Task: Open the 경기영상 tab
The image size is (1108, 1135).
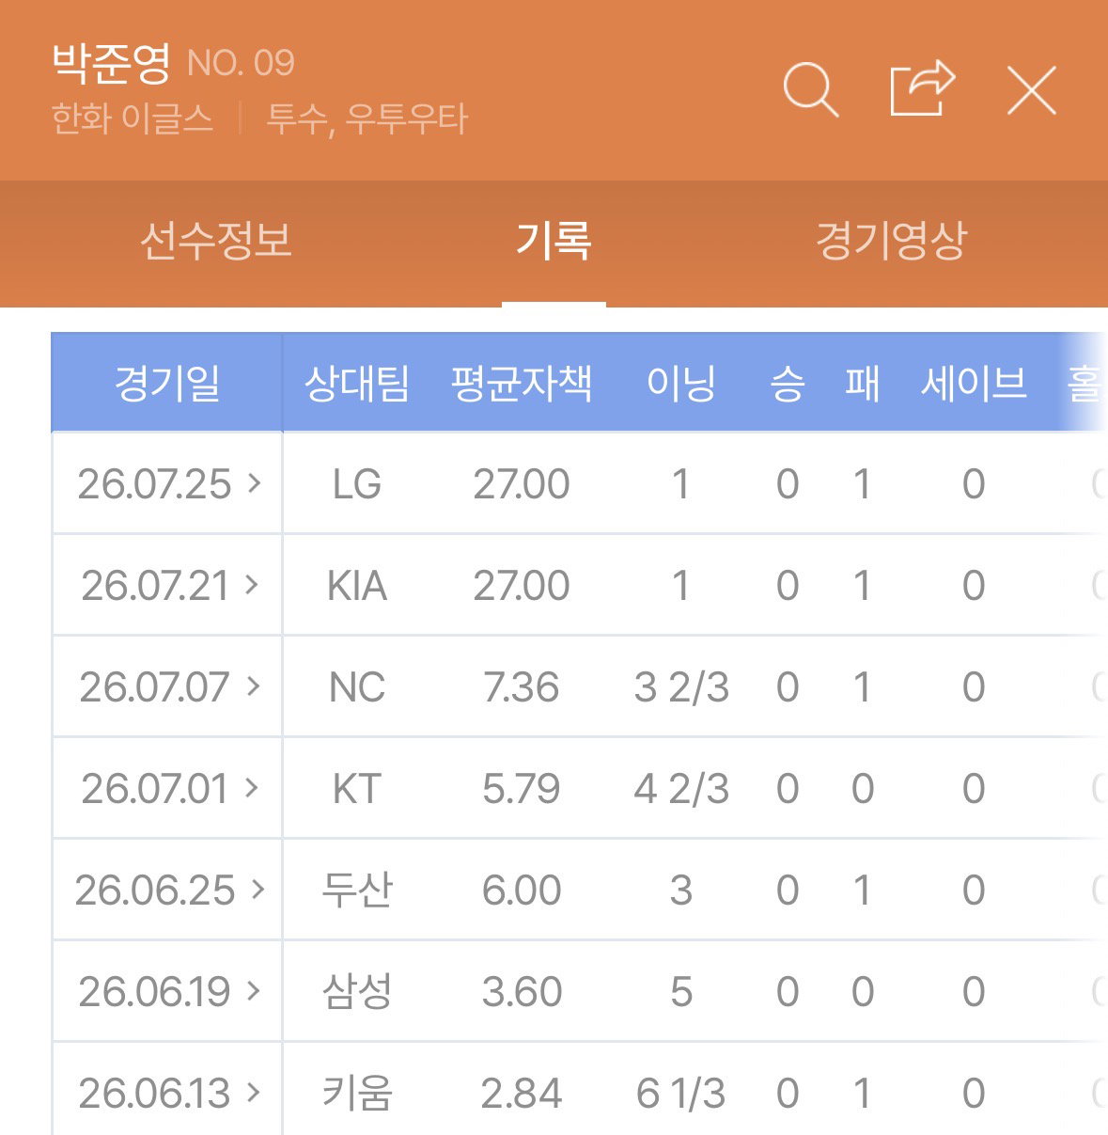Action: click(x=891, y=241)
